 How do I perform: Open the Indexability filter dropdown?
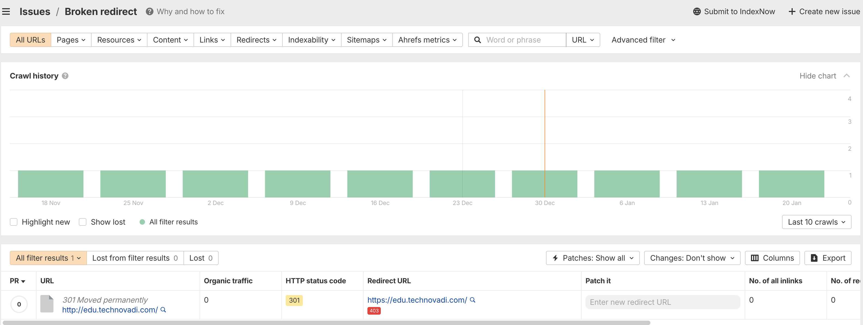click(x=312, y=40)
